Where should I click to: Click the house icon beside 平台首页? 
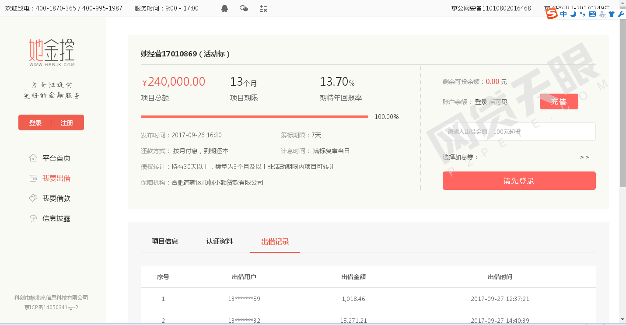click(33, 158)
